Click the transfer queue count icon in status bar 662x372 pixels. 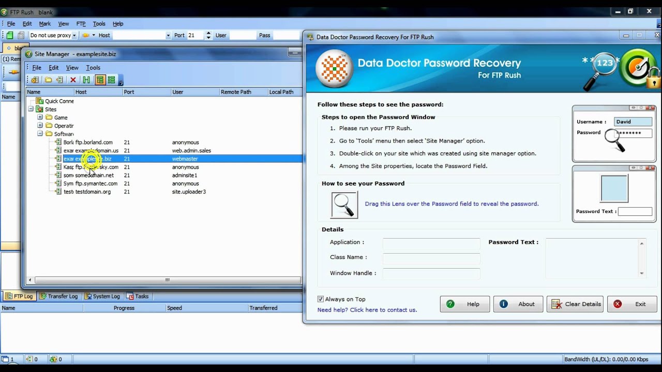coord(29,359)
